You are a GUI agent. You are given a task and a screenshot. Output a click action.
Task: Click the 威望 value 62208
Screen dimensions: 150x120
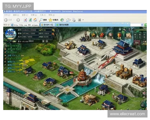[47, 37]
